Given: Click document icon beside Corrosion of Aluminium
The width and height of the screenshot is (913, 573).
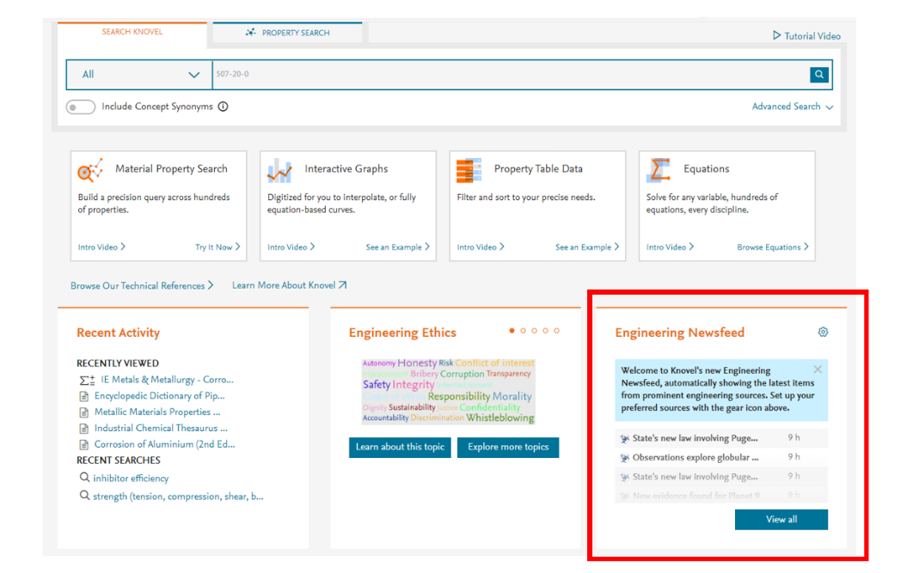Looking at the screenshot, I should click(x=84, y=445).
